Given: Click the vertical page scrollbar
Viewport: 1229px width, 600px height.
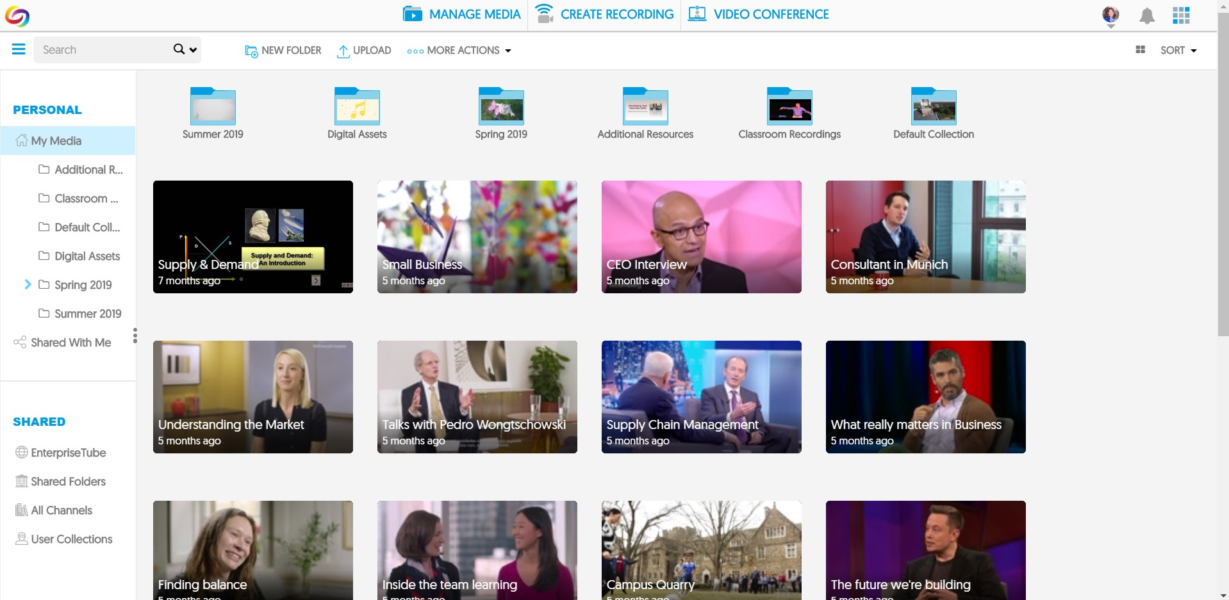Looking at the screenshot, I should pos(1223,173).
